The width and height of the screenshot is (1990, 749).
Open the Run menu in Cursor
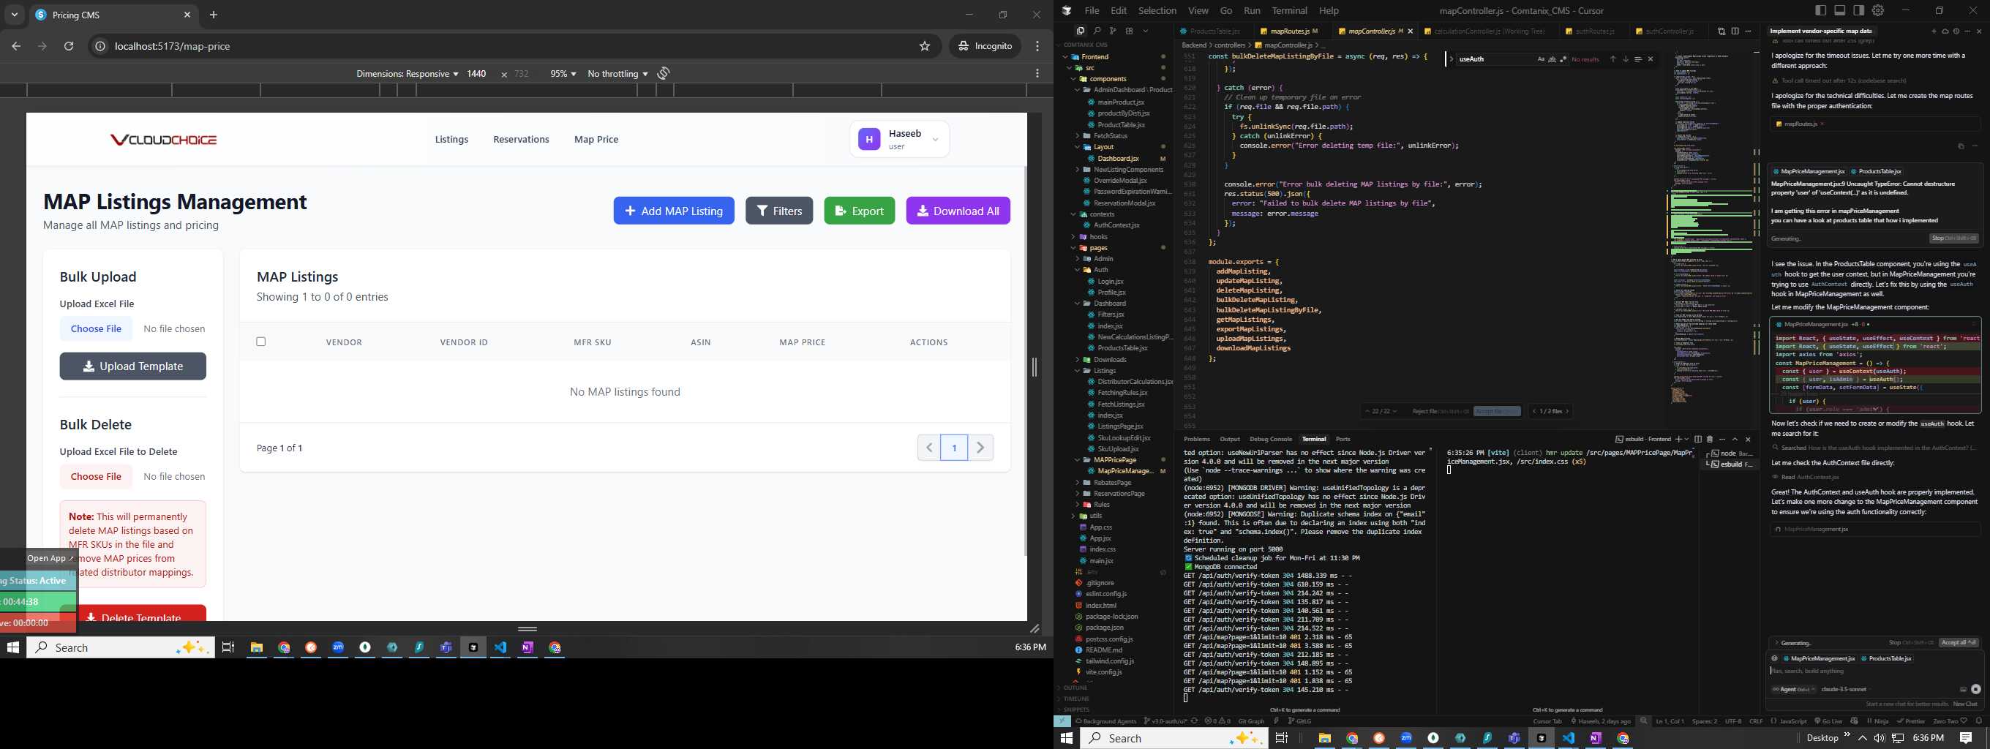(1253, 11)
